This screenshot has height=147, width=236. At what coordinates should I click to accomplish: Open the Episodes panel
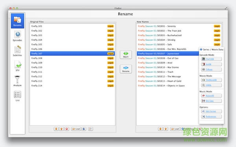pyautogui.click(x=17, y=36)
